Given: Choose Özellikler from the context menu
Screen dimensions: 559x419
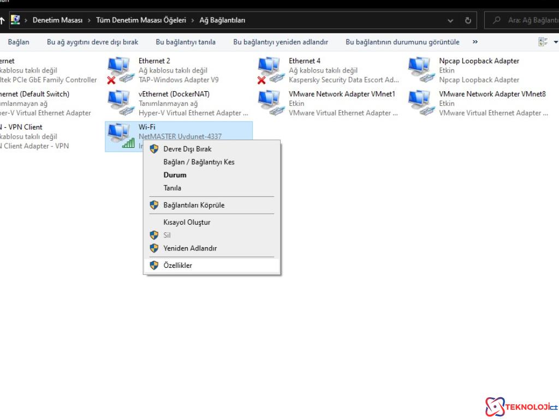Looking at the screenshot, I should pyautogui.click(x=177, y=266).
